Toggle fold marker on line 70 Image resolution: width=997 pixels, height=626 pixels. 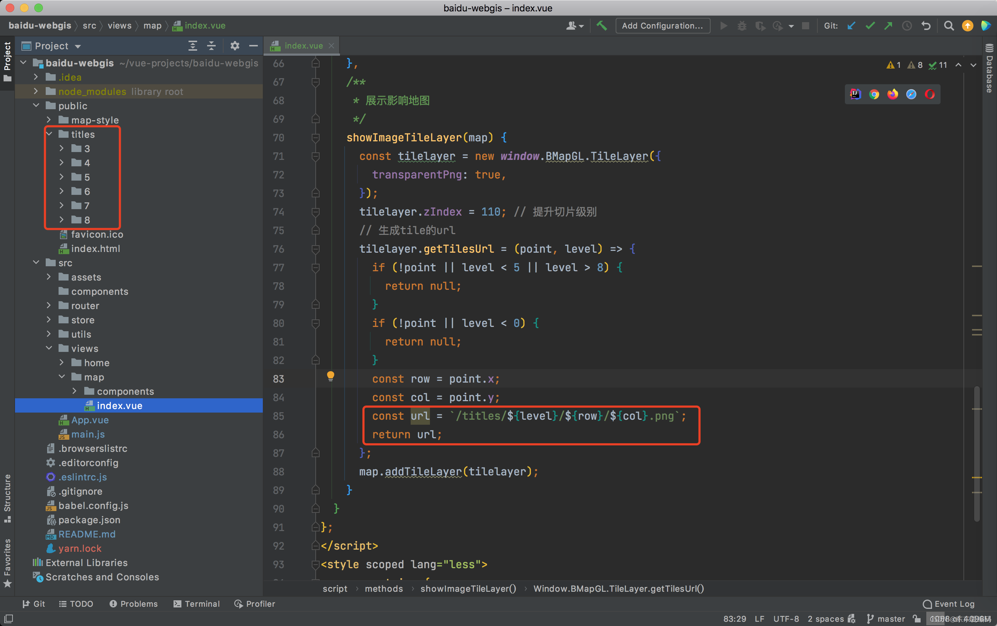pyautogui.click(x=316, y=138)
